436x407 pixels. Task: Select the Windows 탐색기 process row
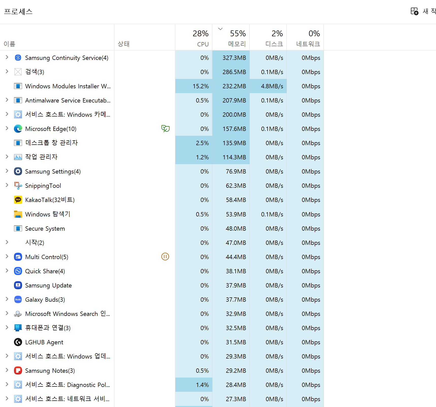pyautogui.click(x=162, y=214)
